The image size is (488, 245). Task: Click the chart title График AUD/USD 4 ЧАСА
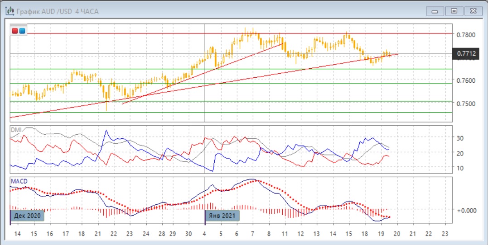click(x=58, y=11)
